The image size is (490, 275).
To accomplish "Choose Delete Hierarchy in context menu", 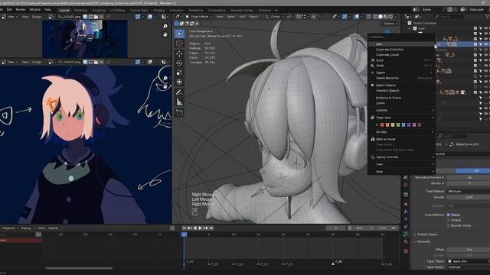I will click(401, 78).
